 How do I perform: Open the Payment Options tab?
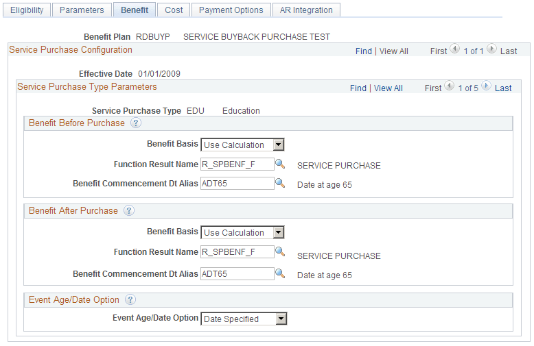[231, 10]
